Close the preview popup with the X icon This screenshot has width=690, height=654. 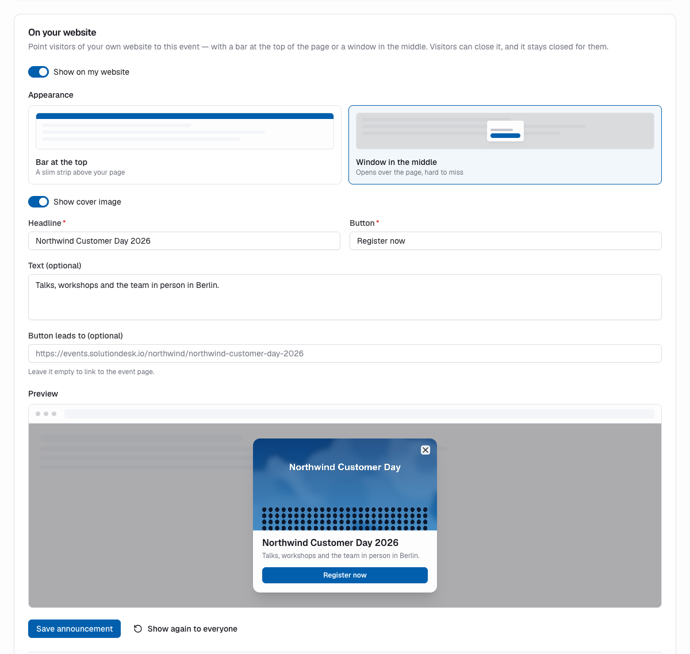coord(425,450)
